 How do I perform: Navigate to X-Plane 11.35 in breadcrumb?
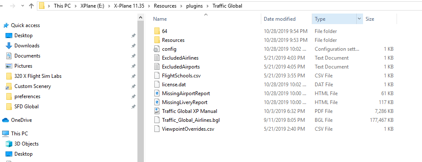click(129, 6)
